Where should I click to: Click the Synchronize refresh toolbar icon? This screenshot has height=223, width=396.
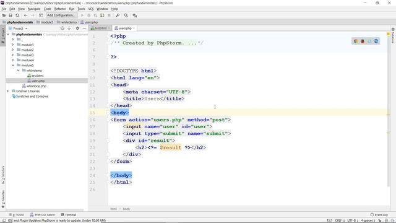pyautogui.click(x=17, y=15)
